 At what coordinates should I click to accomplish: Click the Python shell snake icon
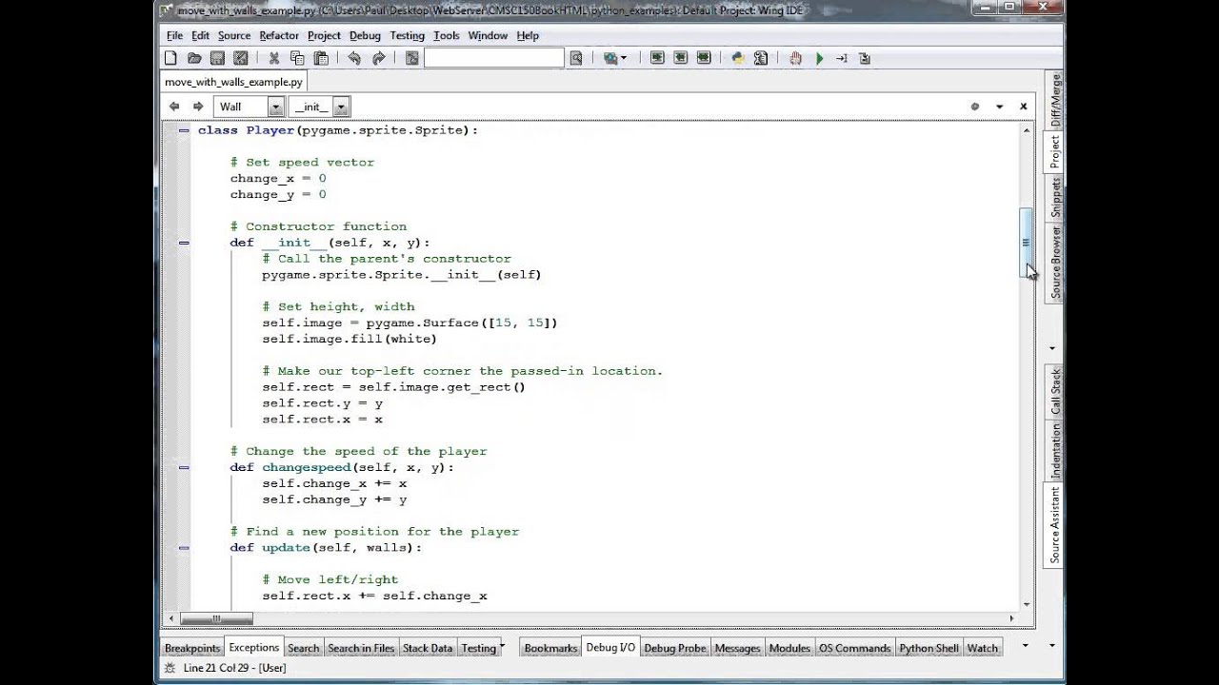pos(738,58)
